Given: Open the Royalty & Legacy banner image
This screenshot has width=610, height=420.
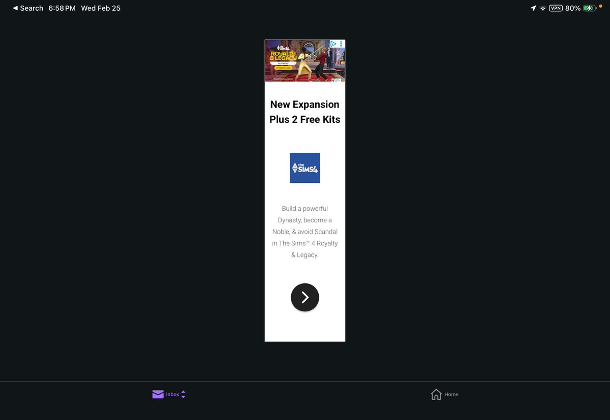Looking at the screenshot, I should pyautogui.click(x=305, y=61).
